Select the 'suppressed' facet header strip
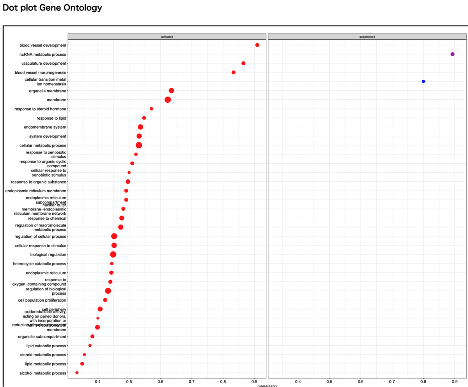The image size is (468, 387). coord(367,37)
